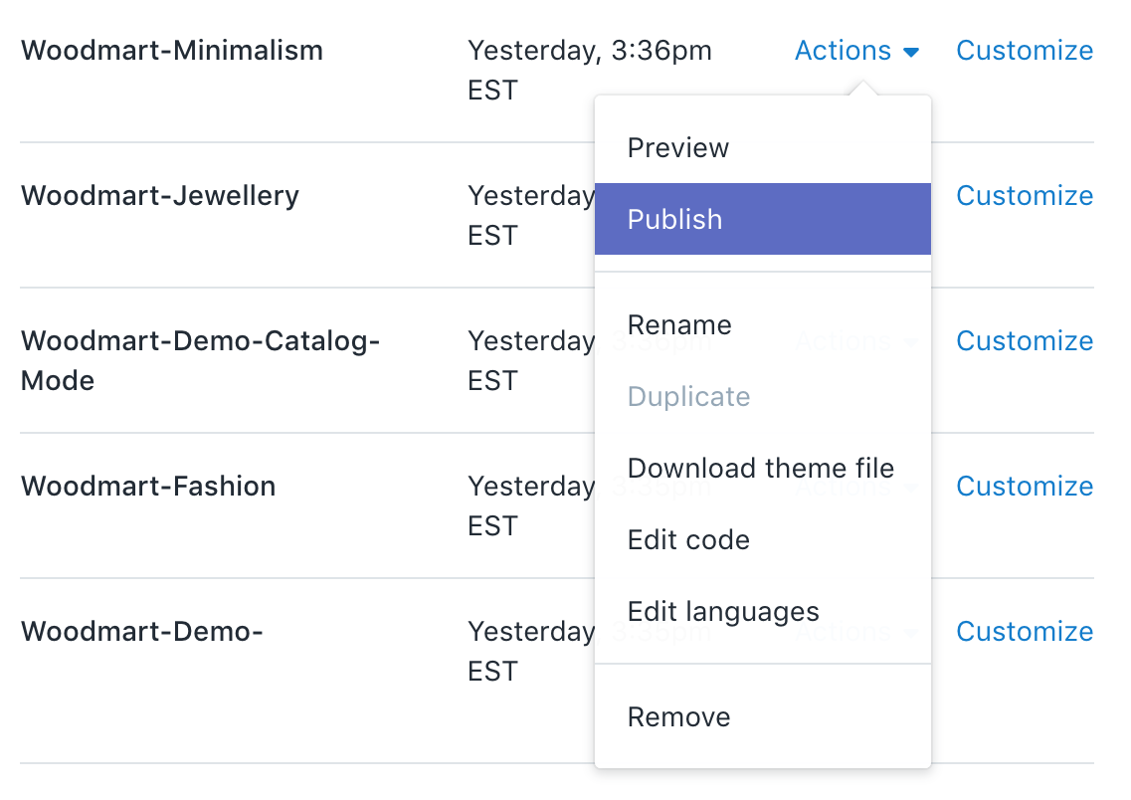The image size is (1131, 800).
Task: Open Customize for Woodmart-Jewellery
Action: (x=1025, y=196)
